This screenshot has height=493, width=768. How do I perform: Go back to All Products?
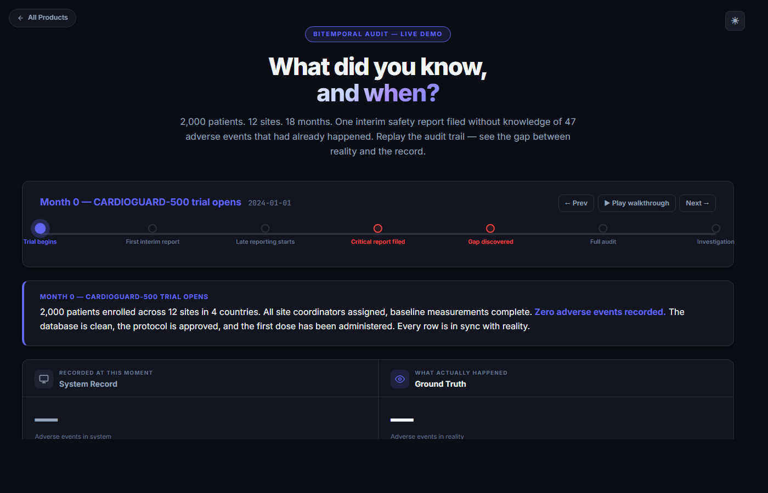tap(42, 18)
